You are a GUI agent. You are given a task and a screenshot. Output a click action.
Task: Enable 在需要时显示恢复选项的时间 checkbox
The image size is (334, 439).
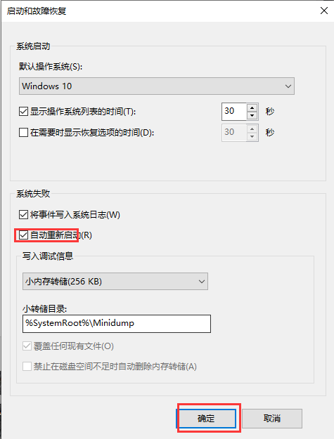[x=23, y=132]
